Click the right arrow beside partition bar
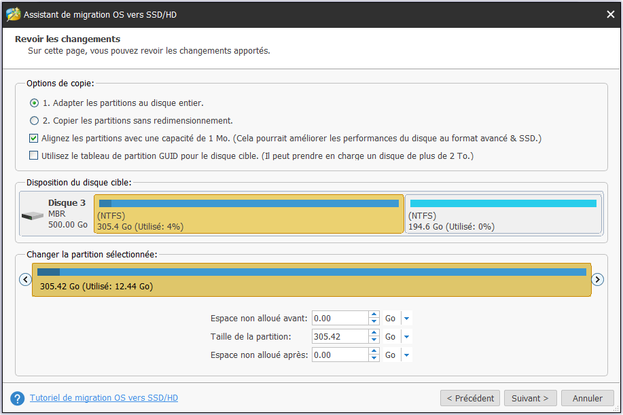 coord(598,280)
